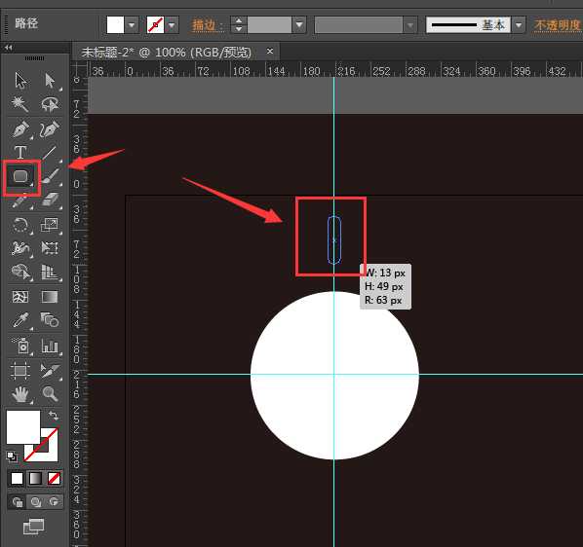Expand the stroke weight dropdown
The width and height of the screenshot is (583, 547).
tap(299, 25)
